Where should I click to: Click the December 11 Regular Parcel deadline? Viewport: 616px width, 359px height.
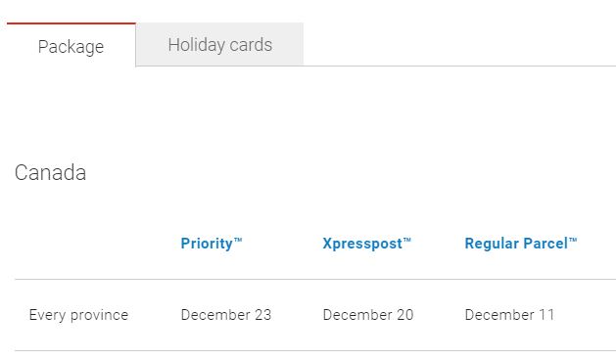tap(509, 315)
